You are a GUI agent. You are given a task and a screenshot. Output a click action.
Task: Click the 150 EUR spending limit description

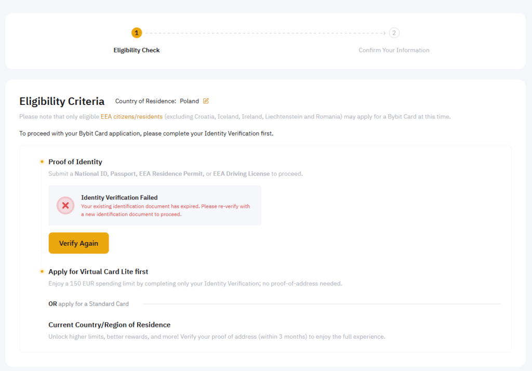pyautogui.click(x=195, y=283)
